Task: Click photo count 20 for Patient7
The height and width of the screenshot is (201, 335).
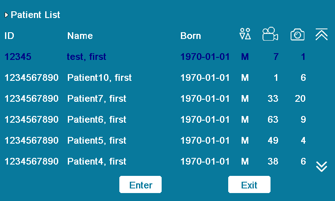Action: pos(299,98)
